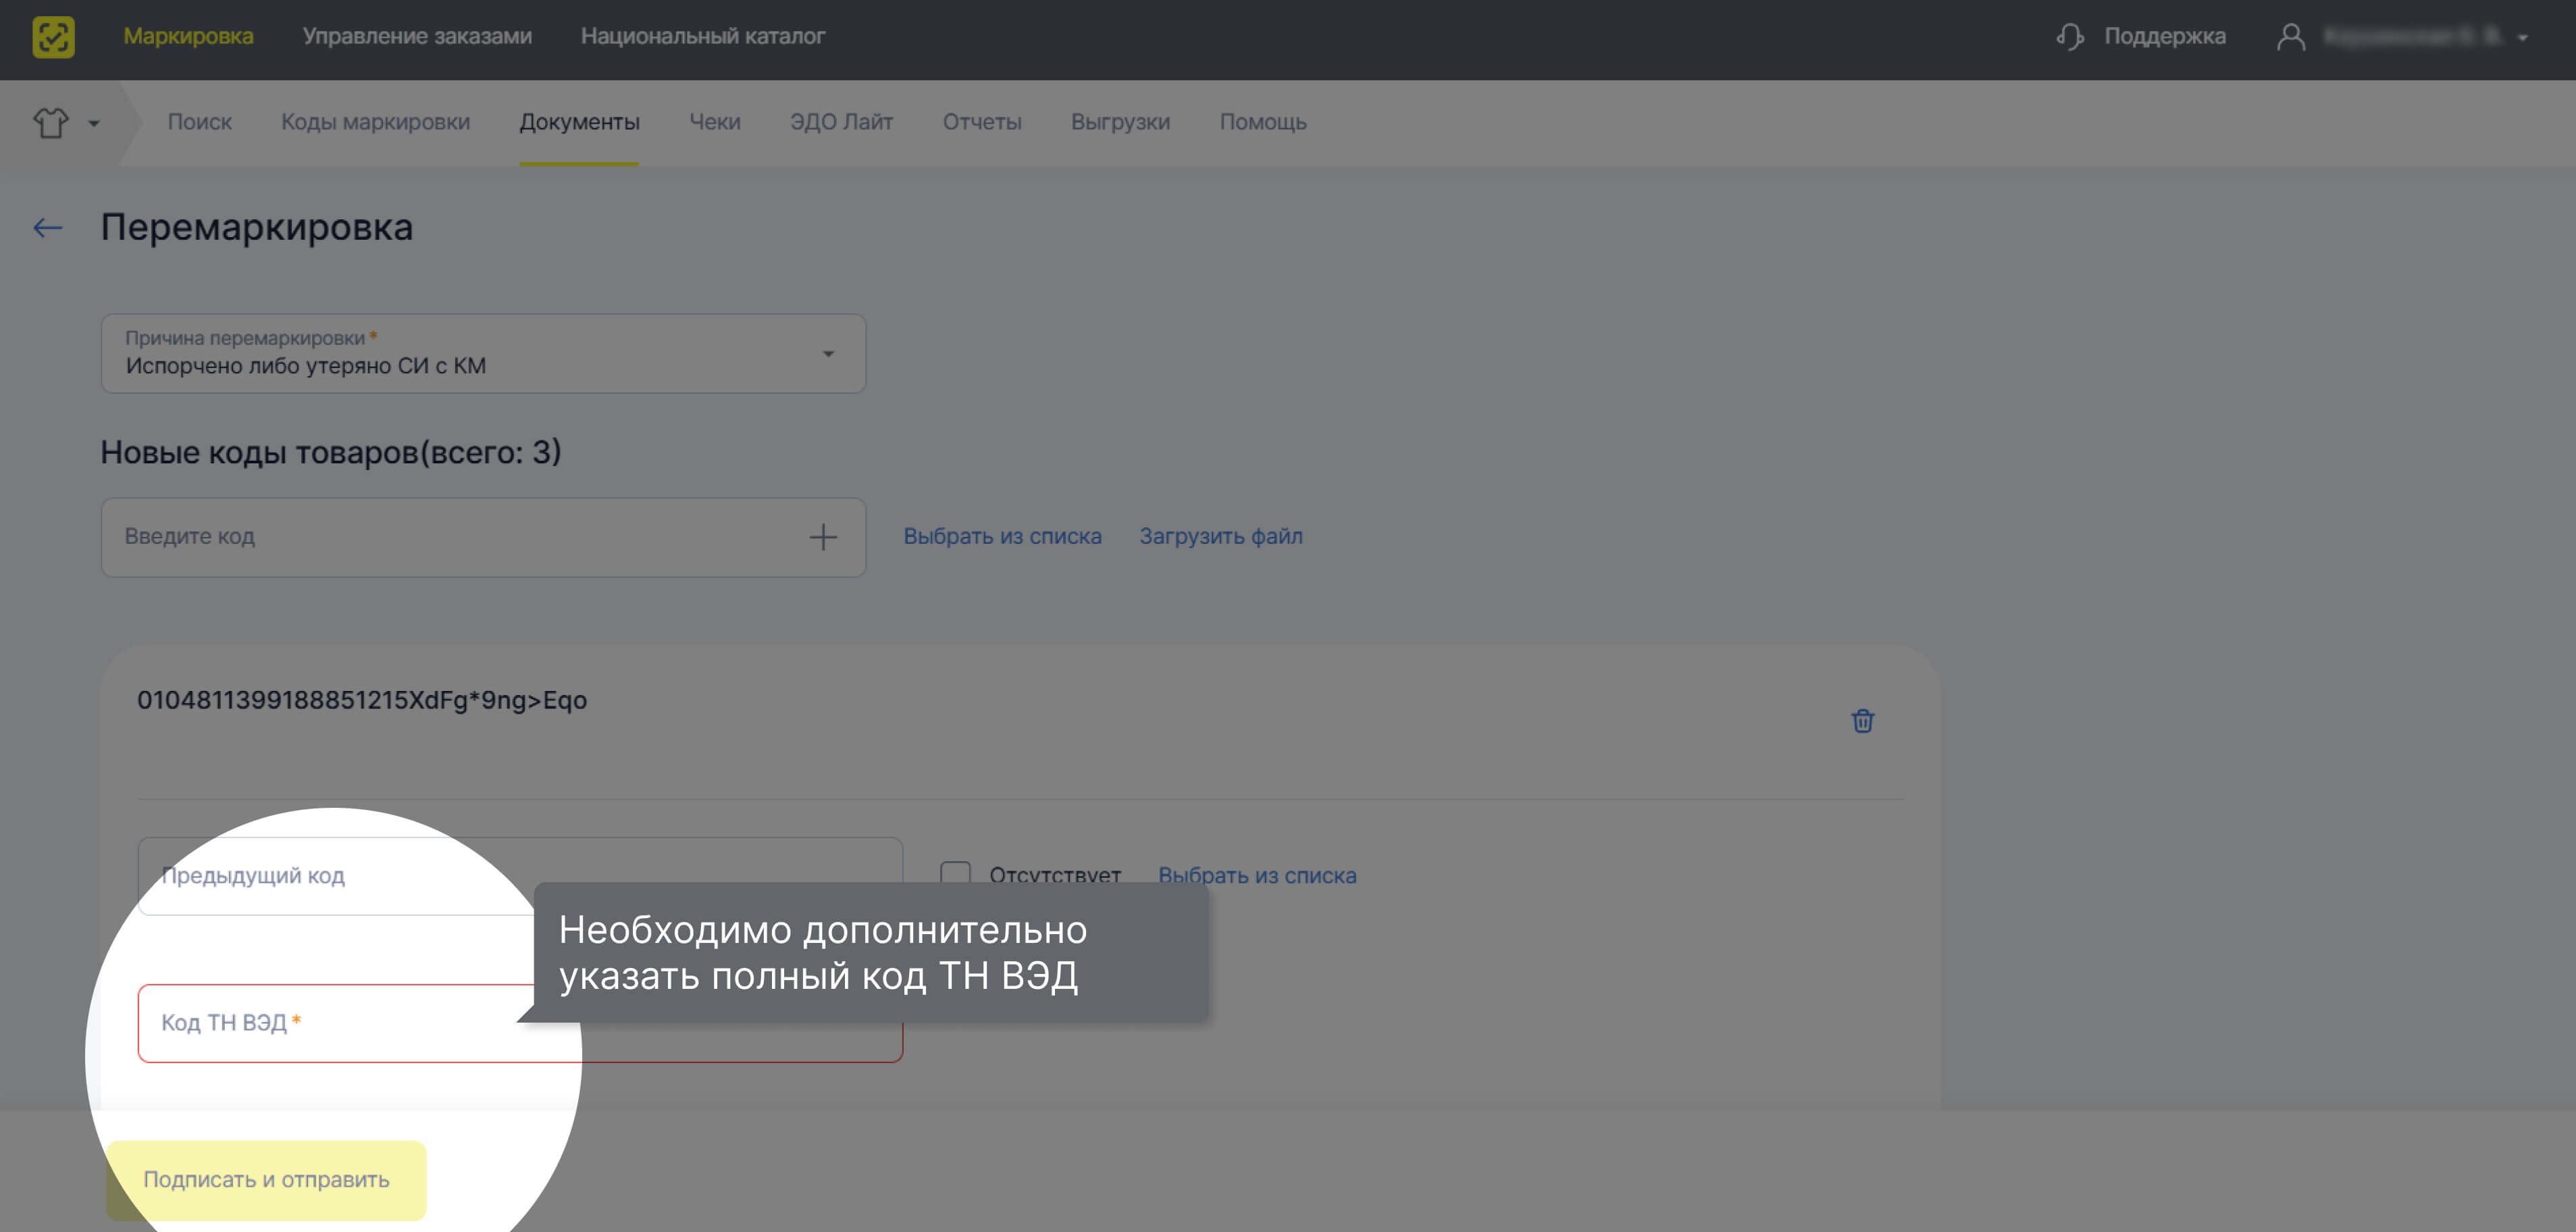This screenshot has width=2576, height=1232.
Task: Click the t-shirt product group icon
Action: tap(51, 123)
